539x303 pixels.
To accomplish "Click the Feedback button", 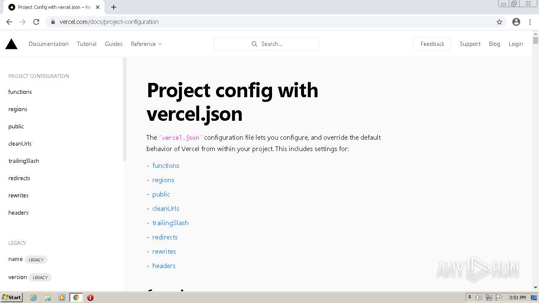I will tap(432, 44).
